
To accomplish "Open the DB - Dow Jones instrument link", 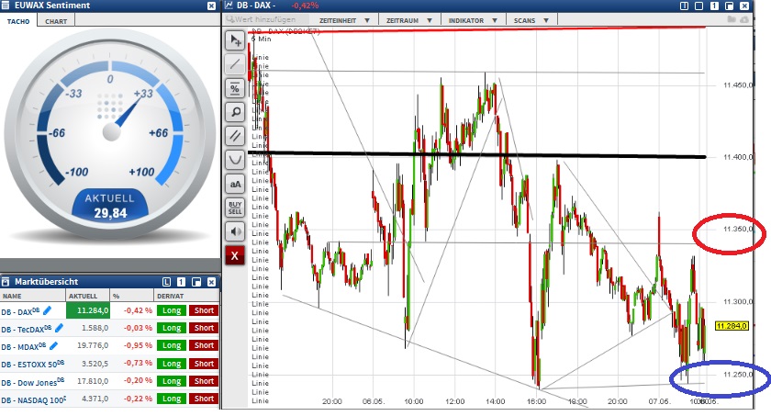I will (x=32, y=382).
